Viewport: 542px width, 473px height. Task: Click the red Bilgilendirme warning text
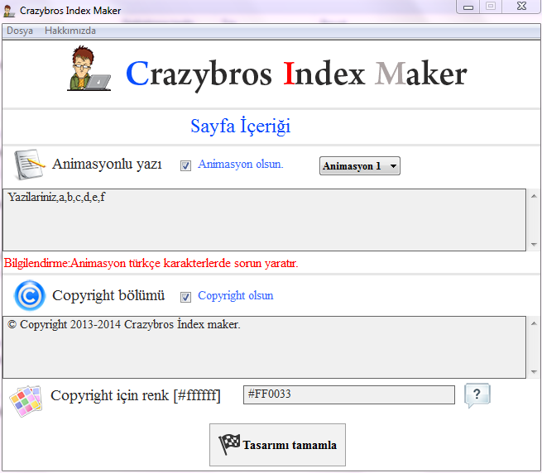[151, 263]
